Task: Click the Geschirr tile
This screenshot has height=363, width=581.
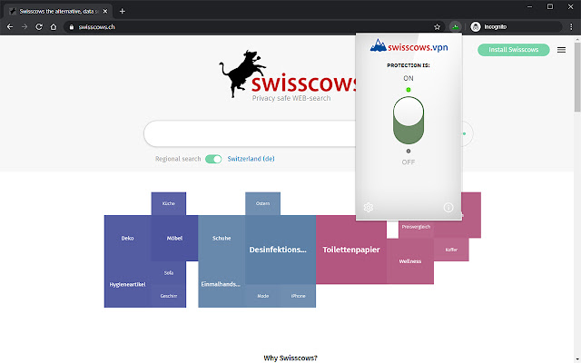Action: click(x=169, y=296)
